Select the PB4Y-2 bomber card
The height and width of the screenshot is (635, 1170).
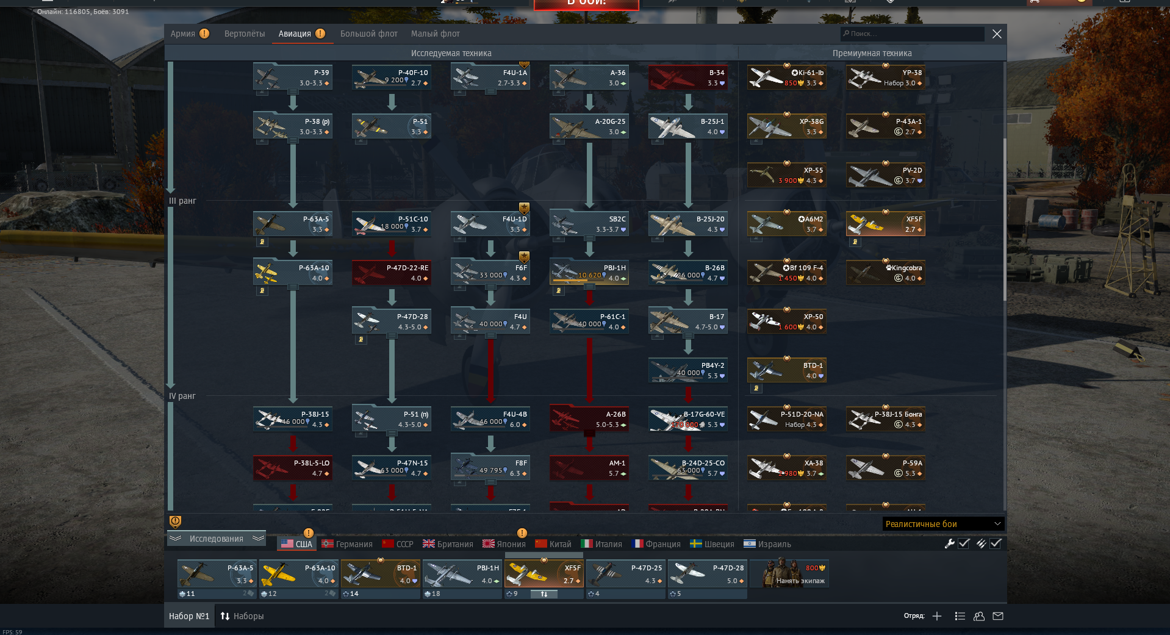tap(688, 370)
